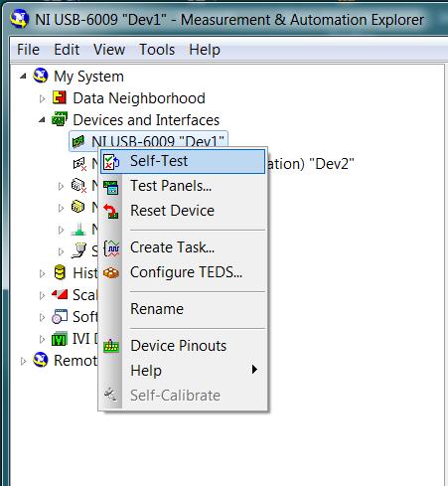Open the File menu
448x486 pixels.
[28, 50]
